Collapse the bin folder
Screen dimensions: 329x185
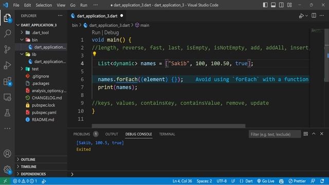point(22,40)
